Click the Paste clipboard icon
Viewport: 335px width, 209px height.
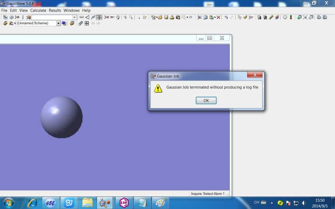pyautogui.click(x=211, y=17)
